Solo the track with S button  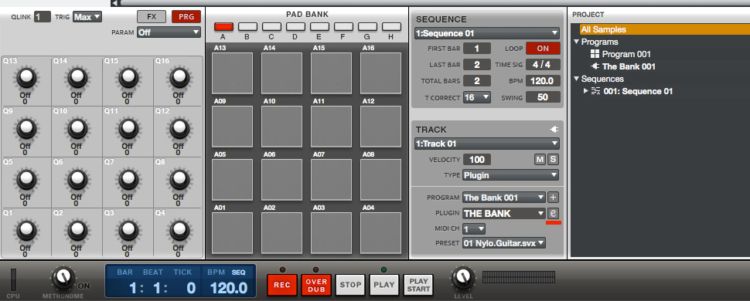pos(553,160)
